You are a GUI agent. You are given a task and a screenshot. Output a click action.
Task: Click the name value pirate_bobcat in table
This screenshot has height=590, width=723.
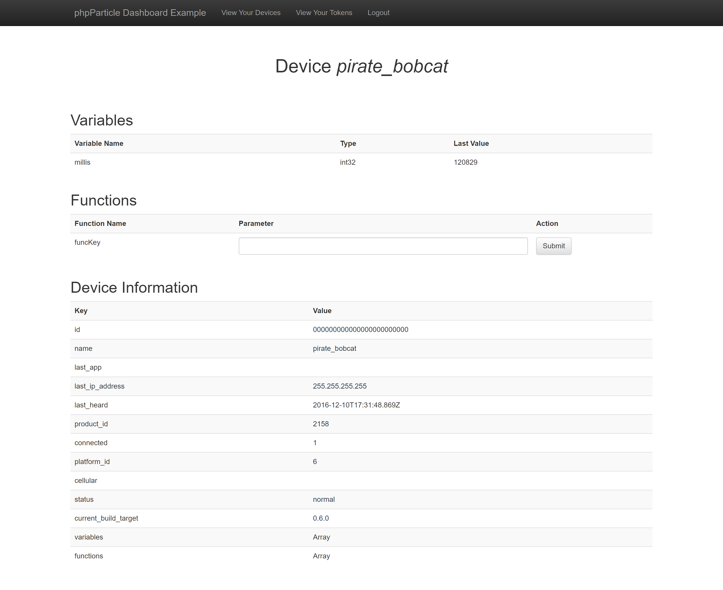(334, 348)
